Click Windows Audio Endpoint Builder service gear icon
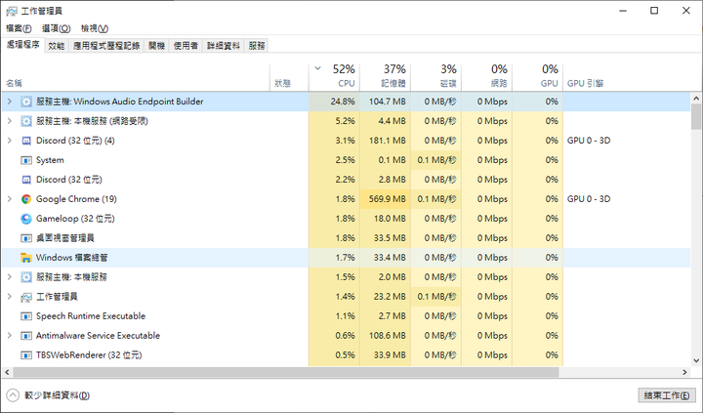 point(26,102)
